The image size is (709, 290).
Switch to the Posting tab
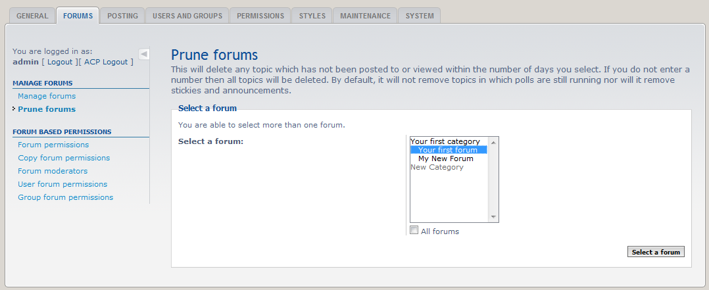click(x=122, y=16)
